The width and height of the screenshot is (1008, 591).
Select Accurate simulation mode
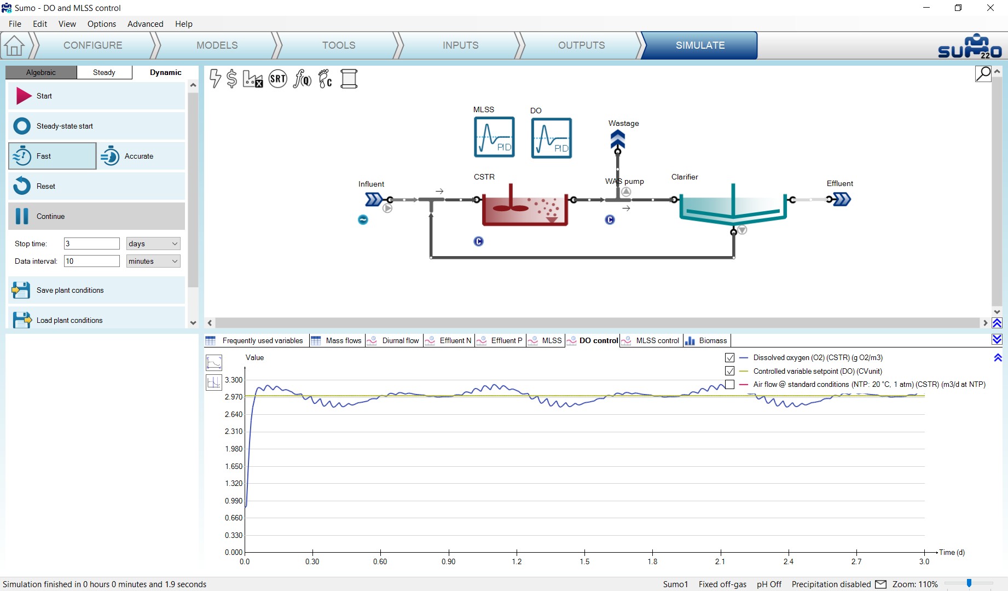tap(141, 156)
